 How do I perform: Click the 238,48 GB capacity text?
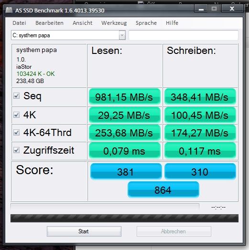pos(30,81)
